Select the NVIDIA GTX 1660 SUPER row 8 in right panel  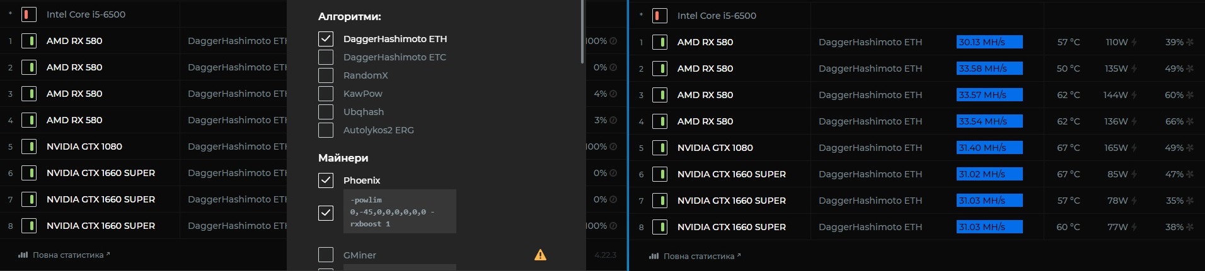pyautogui.click(x=917, y=227)
